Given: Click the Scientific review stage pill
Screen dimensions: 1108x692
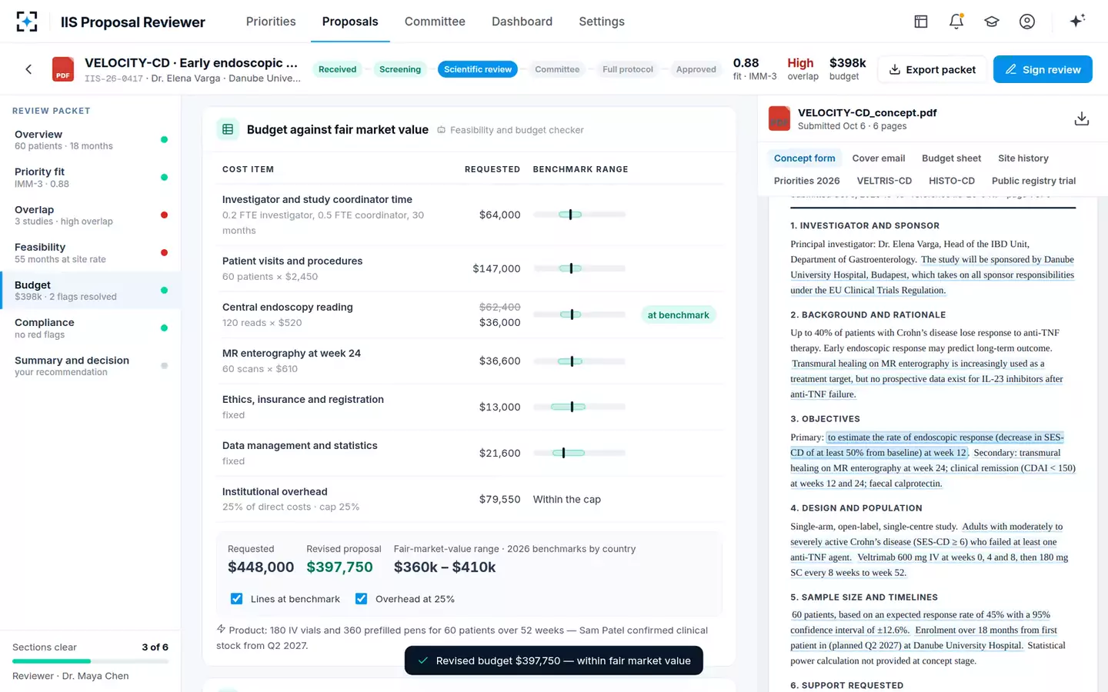Looking at the screenshot, I should (x=478, y=69).
